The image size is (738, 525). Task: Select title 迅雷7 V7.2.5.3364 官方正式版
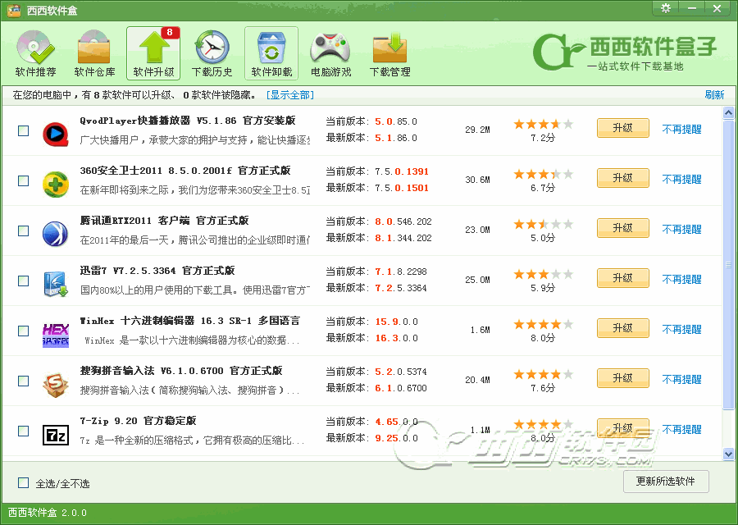157,271
